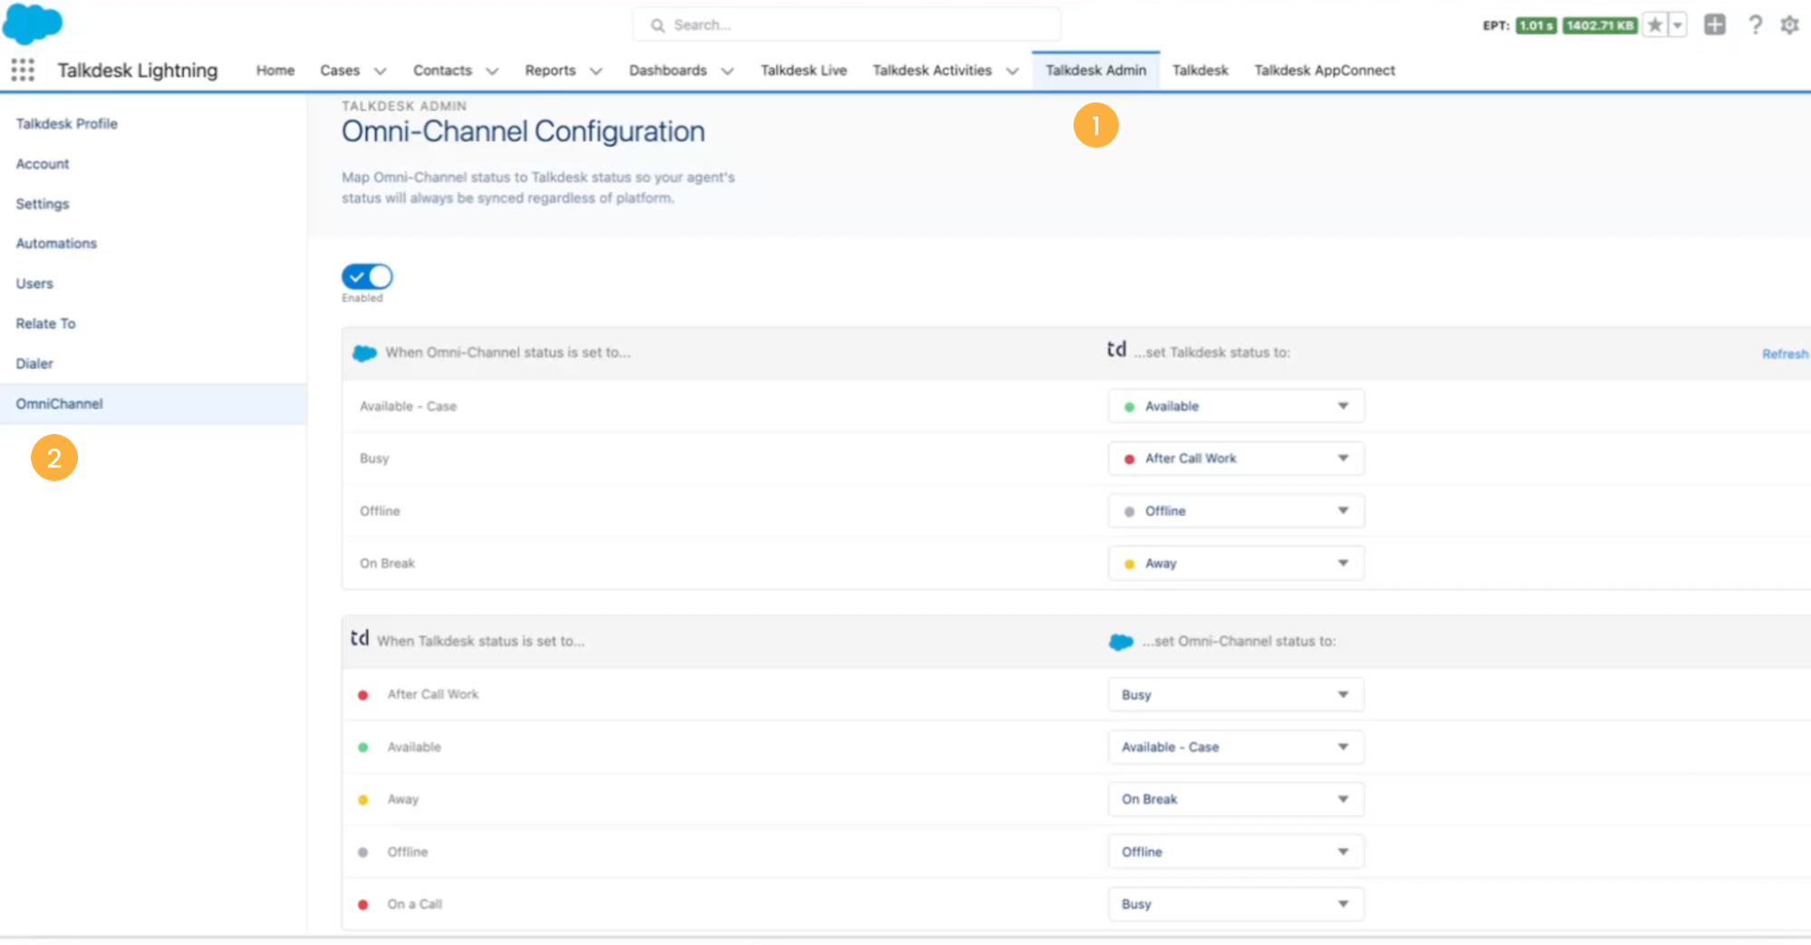Switch to the Talkdesk Live tab
Image resolution: width=1811 pixels, height=945 pixels.
pyautogui.click(x=804, y=71)
